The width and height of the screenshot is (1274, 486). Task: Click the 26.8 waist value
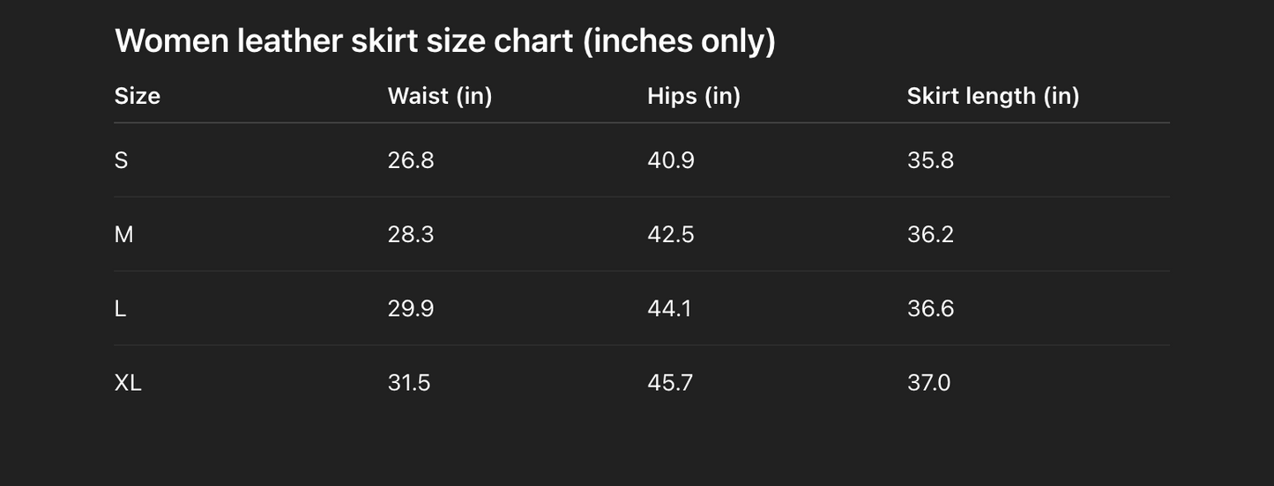[x=410, y=160]
